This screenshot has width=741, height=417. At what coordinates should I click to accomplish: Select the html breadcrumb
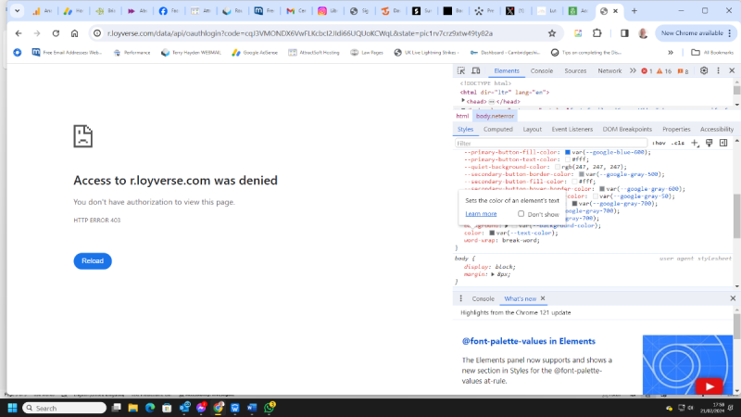462,116
